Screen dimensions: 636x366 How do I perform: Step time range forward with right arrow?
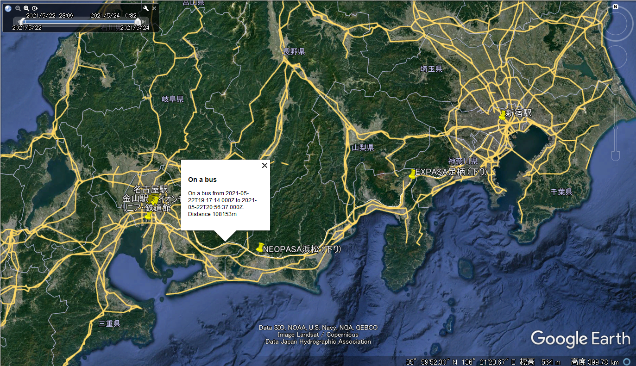pos(144,21)
